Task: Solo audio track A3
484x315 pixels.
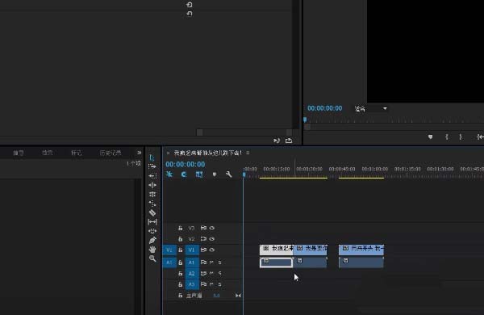Action: (219, 284)
